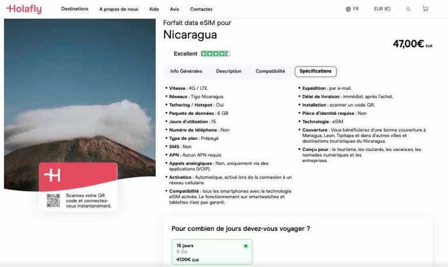Image resolution: width=448 pixels, height=267 pixels.
Task: Open the EUR (€) currency selector
Action: click(382, 9)
